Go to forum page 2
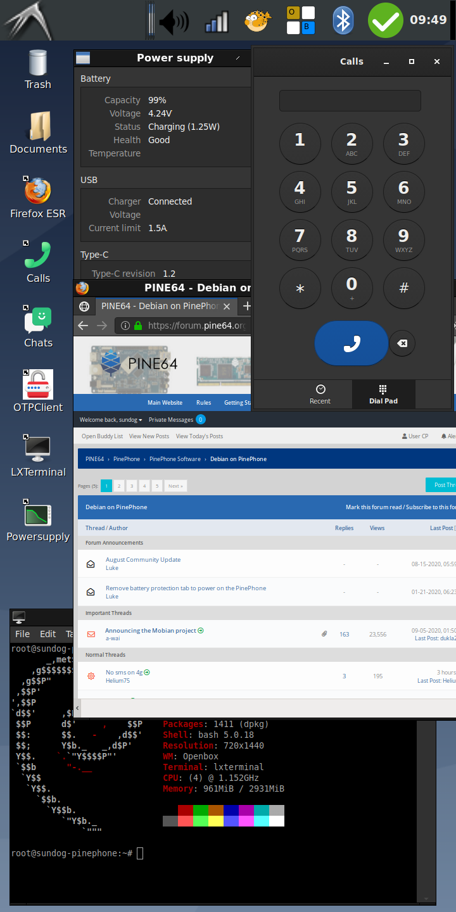This screenshot has height=912, width=456. pyautogui.click(x=118, y=486)
